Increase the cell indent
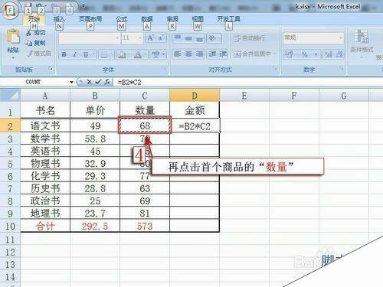Image resolution: width=383 pixels, height=287 pixels. point(223,54)
